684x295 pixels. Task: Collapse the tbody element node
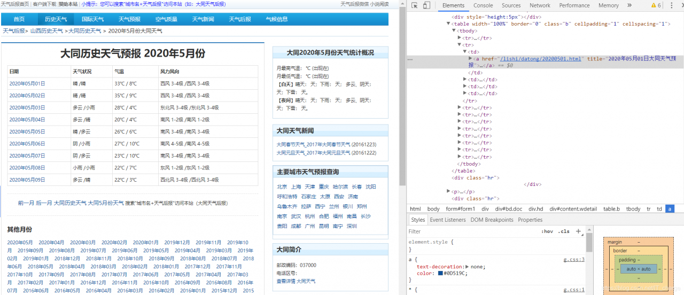point(455,31)
